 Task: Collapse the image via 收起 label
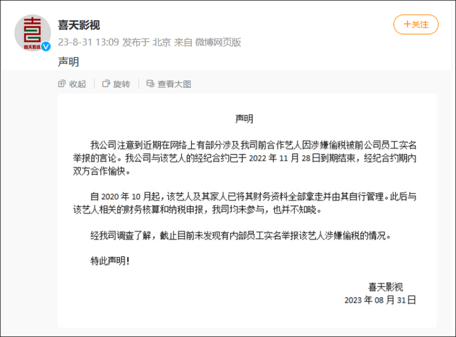click(x=77, y=84)
